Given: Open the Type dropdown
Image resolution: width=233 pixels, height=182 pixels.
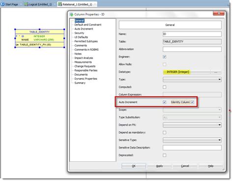Looking at the screenshot, I should (x=192, y=80).
